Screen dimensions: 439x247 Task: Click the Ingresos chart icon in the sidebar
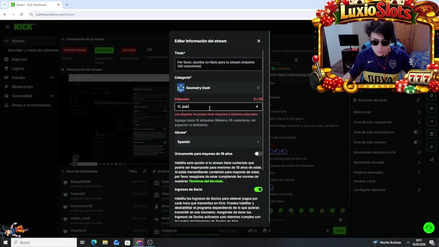[x=6, y=59]
